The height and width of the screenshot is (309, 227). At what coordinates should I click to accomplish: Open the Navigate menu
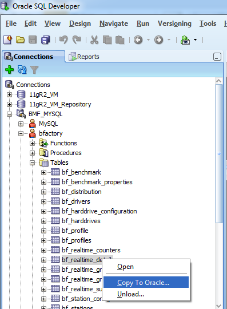pos(114,23)
